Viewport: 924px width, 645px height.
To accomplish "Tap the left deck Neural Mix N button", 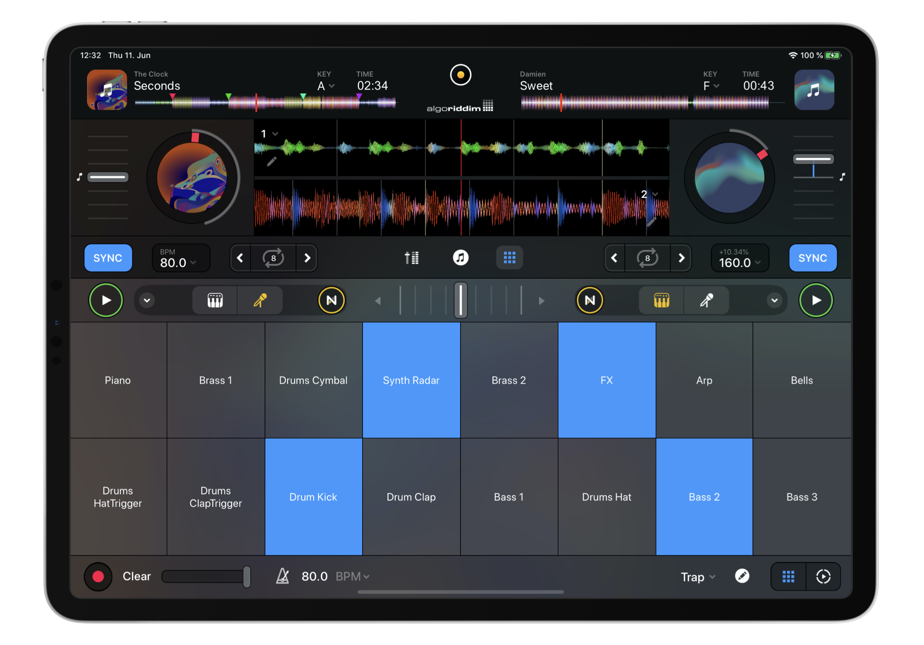I will tap(331, 300).
